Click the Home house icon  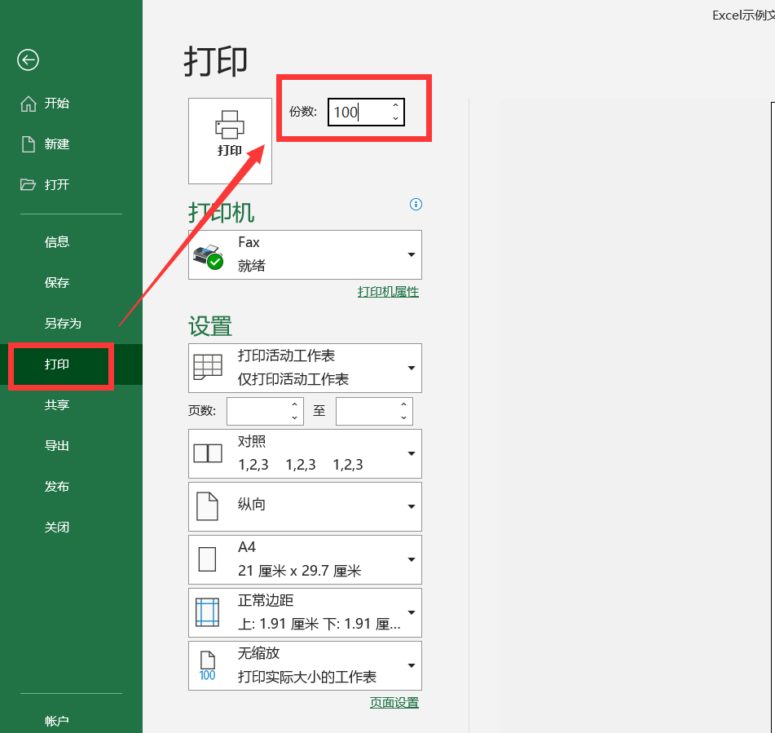coord(29,104)
